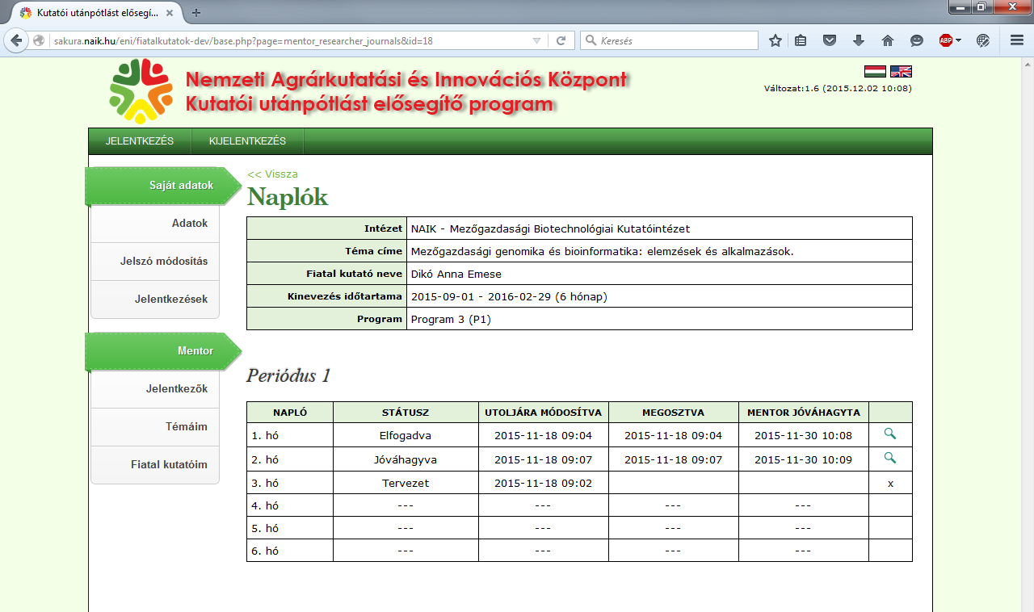The image size is (1034, 612).
Task: Click the address bar URL field
Action: [291, 40]
